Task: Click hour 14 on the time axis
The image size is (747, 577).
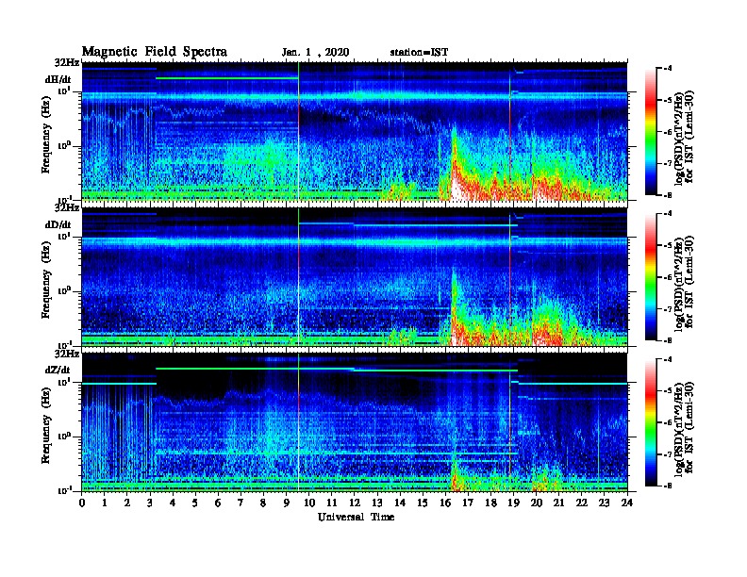Action: (400, 503)
